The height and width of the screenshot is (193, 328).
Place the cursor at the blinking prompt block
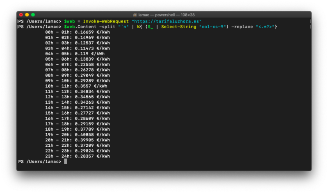point(66,161)
